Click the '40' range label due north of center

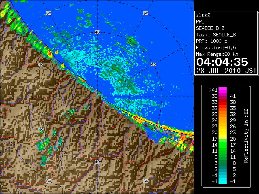[x=97, y=32]
